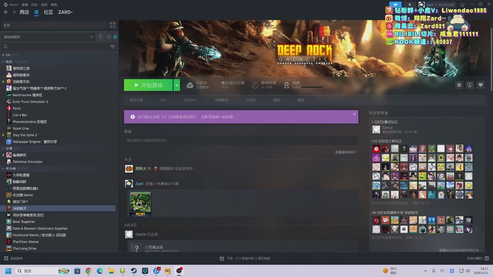Open the dropdown arrow beside the green play button
Screen dimensions: 493x277
tap(177, 85)
